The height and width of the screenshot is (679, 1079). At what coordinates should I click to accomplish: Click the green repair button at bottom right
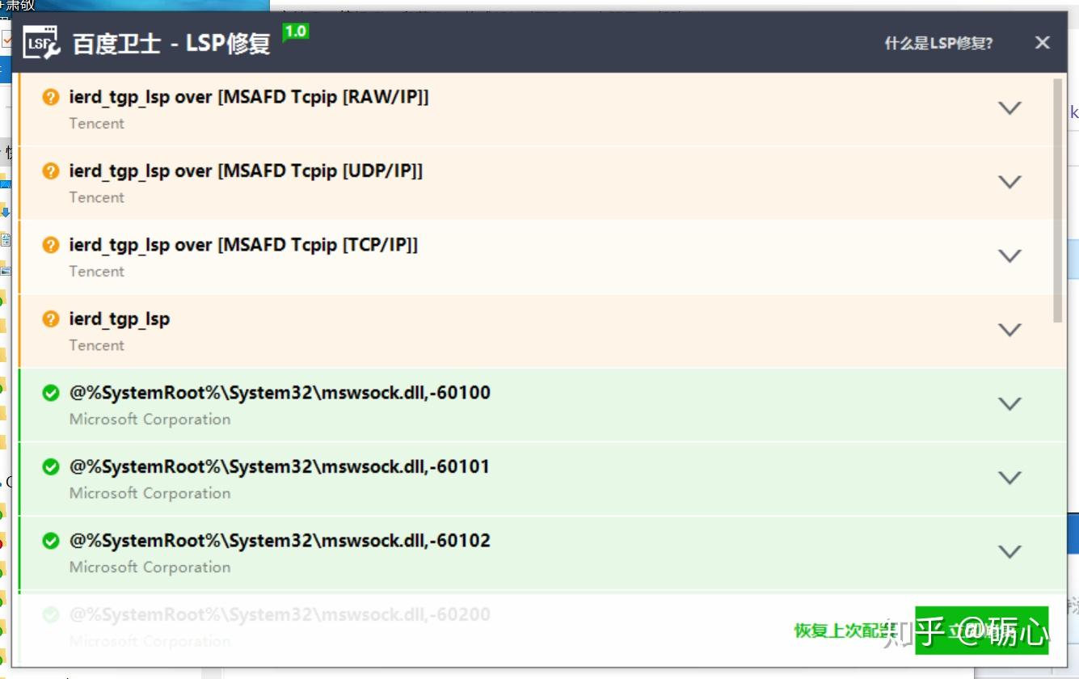(x=981, y=630)
